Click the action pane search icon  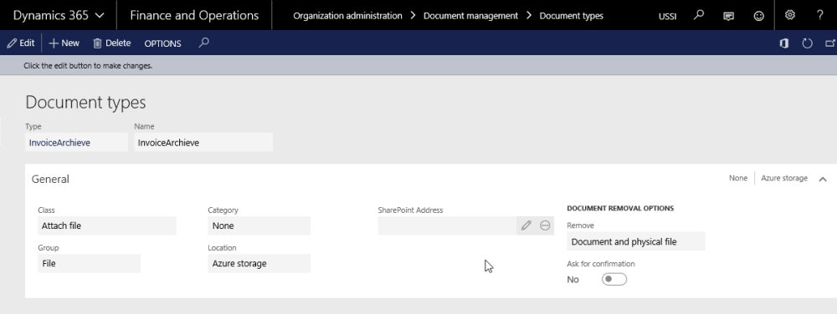(x=203, y=43)
